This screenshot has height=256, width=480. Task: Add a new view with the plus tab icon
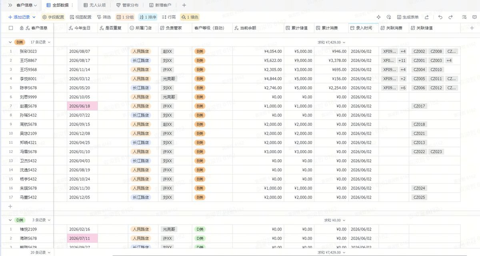coord(184,5)
